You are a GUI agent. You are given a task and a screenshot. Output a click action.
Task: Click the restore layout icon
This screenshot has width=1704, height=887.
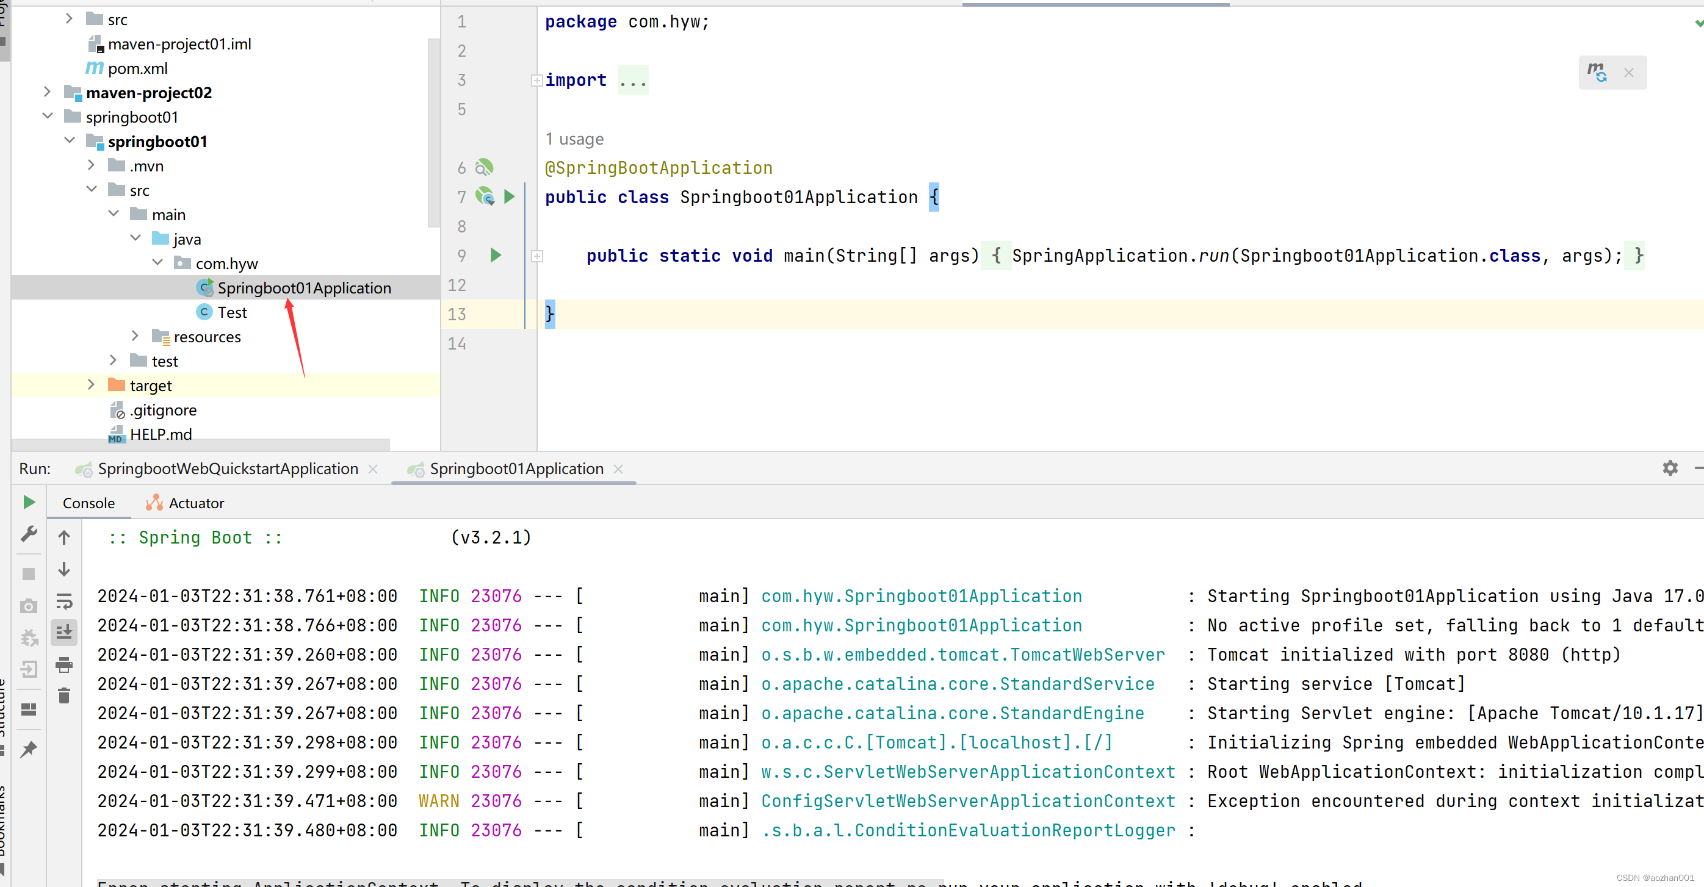[x=29, y=709]
